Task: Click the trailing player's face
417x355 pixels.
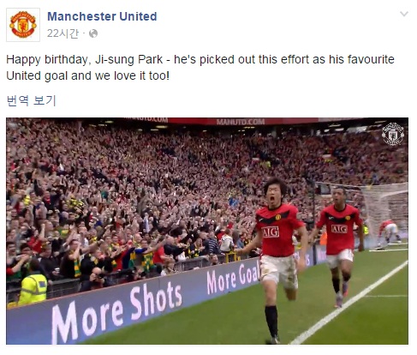Action: 339,196
